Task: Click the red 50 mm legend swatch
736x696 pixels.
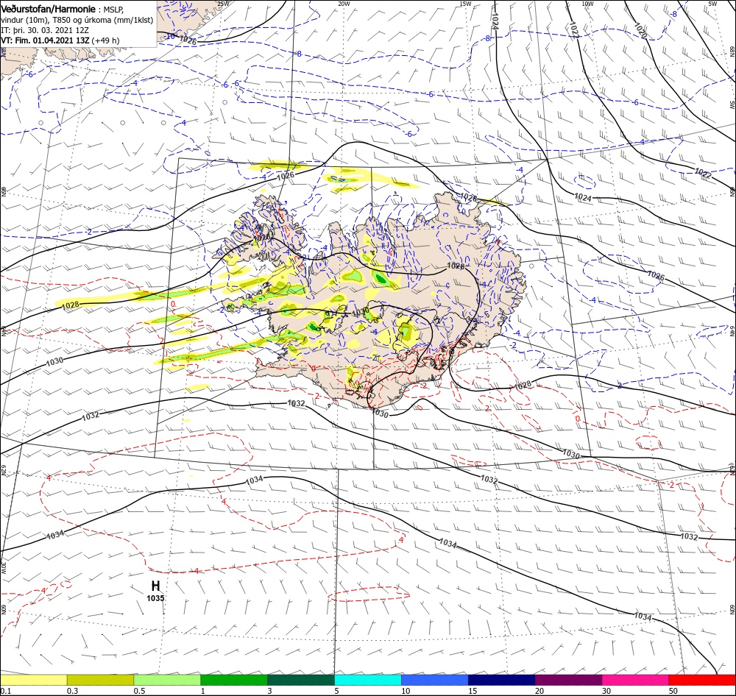Action: (702, 680)
